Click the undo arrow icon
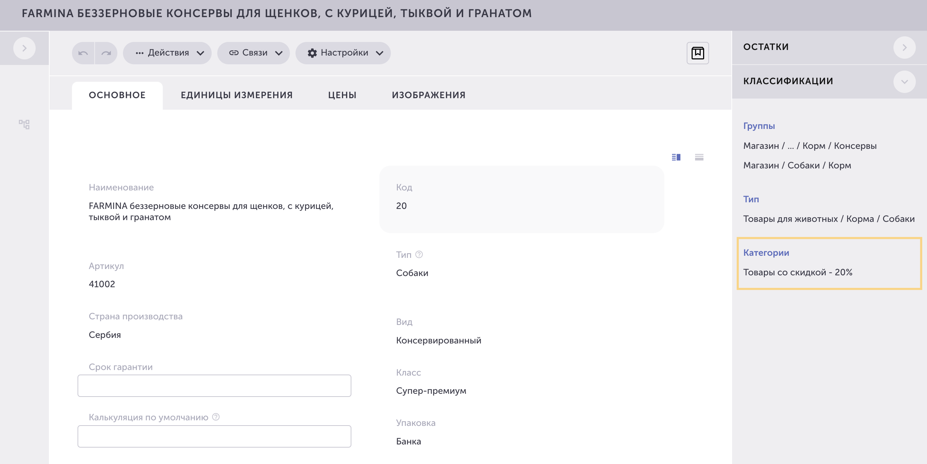This screenshot has width=927, height=464. tap(83, 53)
